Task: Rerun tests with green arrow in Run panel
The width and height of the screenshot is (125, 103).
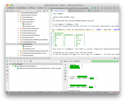Action: 7,61
